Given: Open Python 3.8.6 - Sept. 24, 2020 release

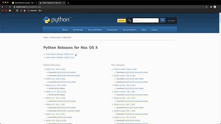Looking at the screenshot, I should click(56, 121).
